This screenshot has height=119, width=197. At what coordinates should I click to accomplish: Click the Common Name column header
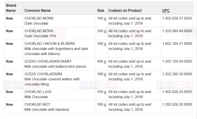[x=38, y=10]
